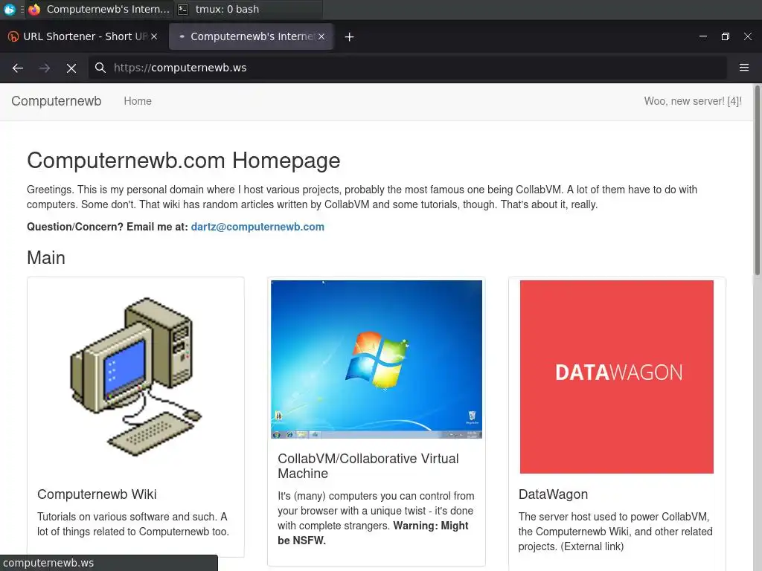Click the forward navigation arrow
The width and height of the screenshot is (762, 571).
45,68
